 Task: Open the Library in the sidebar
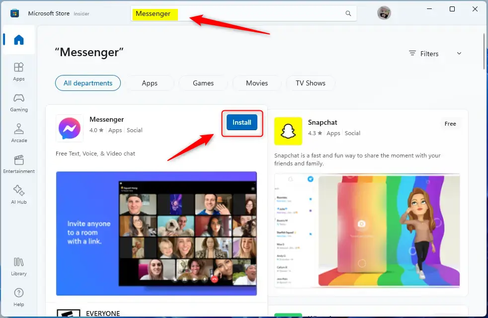(x=19, y=267)
